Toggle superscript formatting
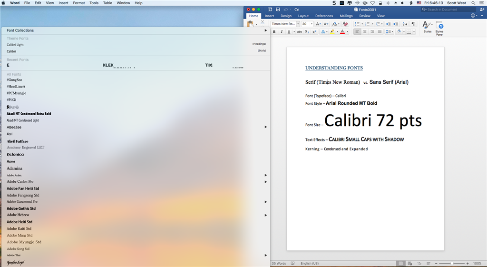Viewport: 487px width, 267px height. click(x=314, y=32)
